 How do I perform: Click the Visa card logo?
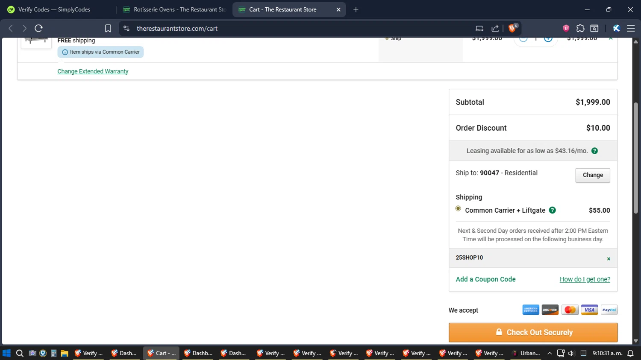[x=589, y=310]
